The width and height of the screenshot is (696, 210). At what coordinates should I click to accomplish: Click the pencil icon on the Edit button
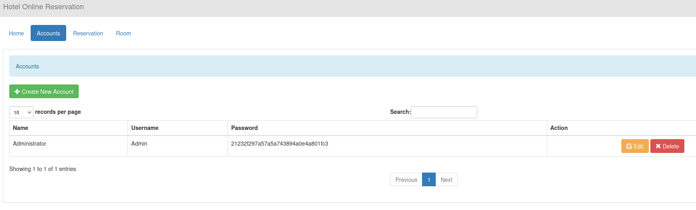tap(629, 146)
